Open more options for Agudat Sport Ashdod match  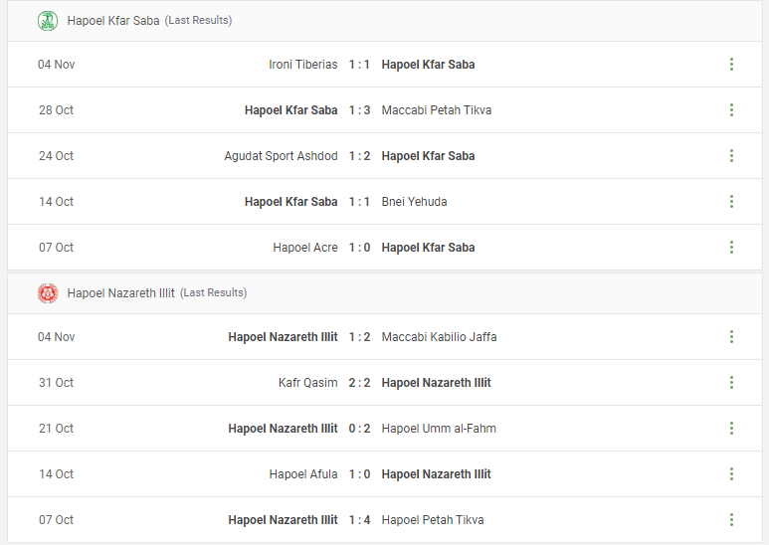731,156
